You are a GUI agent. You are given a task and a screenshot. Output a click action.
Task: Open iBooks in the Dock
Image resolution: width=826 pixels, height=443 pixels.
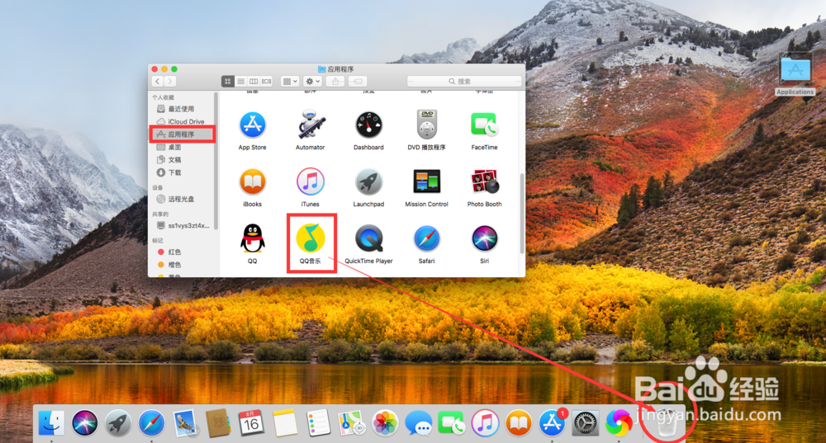click(519, 423)
